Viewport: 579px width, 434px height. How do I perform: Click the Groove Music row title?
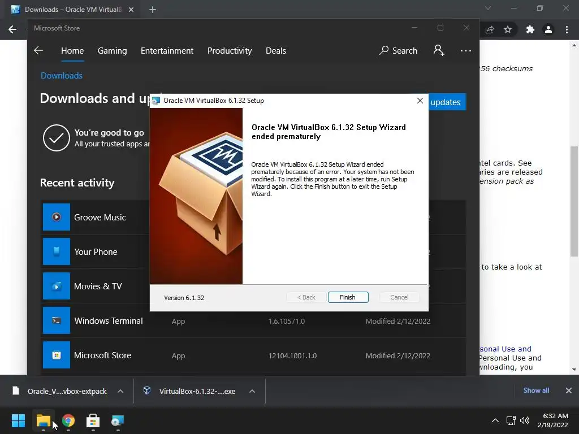(x=100, y=218)
